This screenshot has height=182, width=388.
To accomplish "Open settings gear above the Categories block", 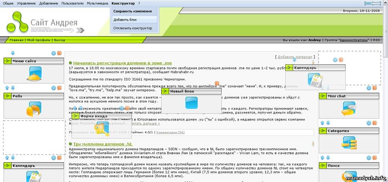I will click(368, 123).
